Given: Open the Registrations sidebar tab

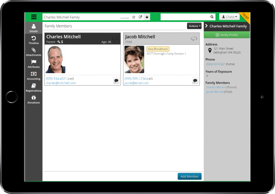Looking at the screenshot, I should (x=34, y=88).
